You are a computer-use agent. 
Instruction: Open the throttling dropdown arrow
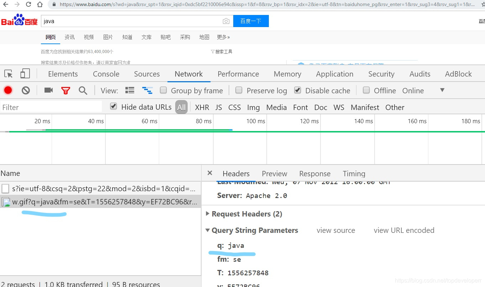442,90
